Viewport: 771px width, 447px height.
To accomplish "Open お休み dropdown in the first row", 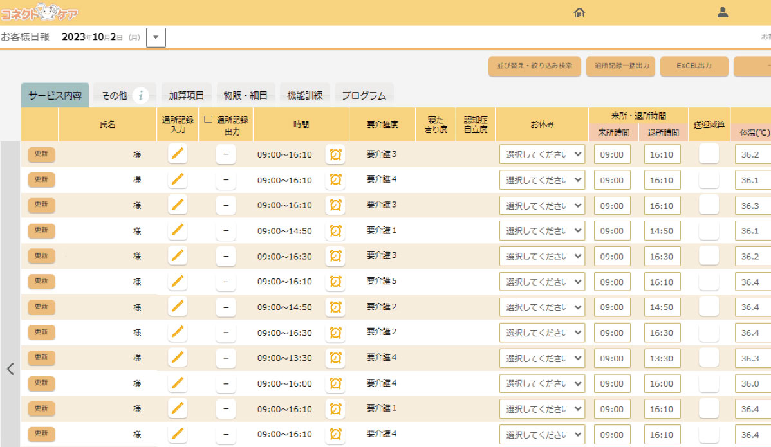I will point(542,154).
